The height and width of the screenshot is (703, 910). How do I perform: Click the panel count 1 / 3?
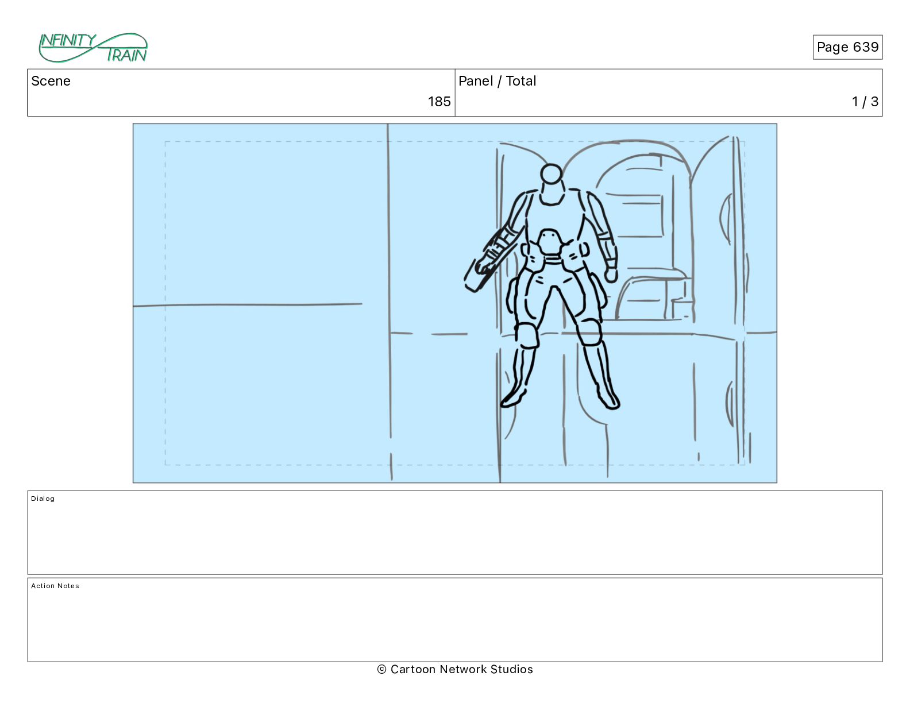pos(865,102)
